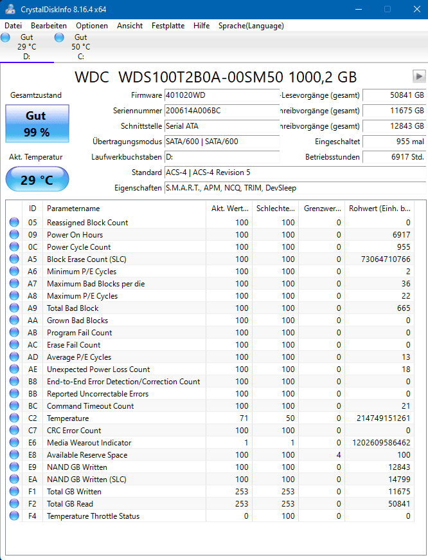Click status orb for Power On Hours
Image resolution: width=428 pixels, height=560 pixels.
pyautogui.click(x=14, y=235)
